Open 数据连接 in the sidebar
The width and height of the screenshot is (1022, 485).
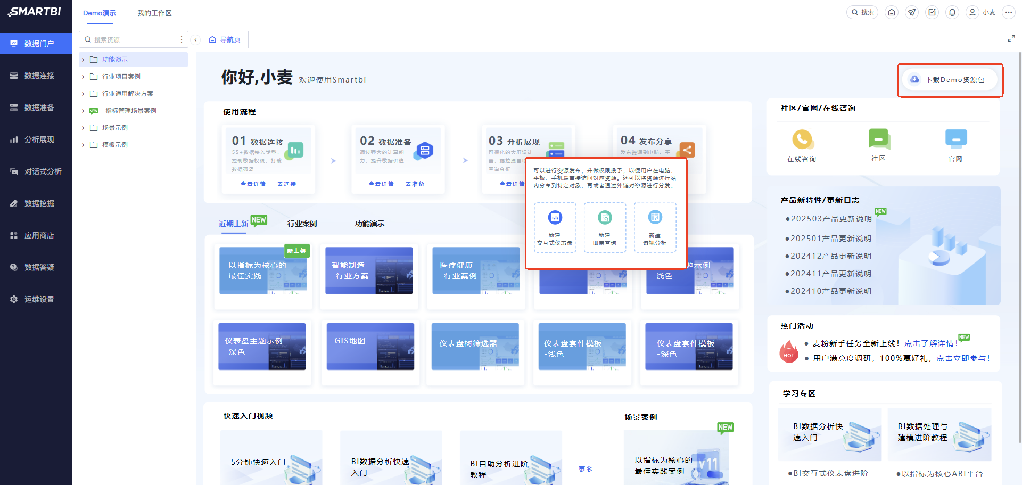[x=36, y=76]
